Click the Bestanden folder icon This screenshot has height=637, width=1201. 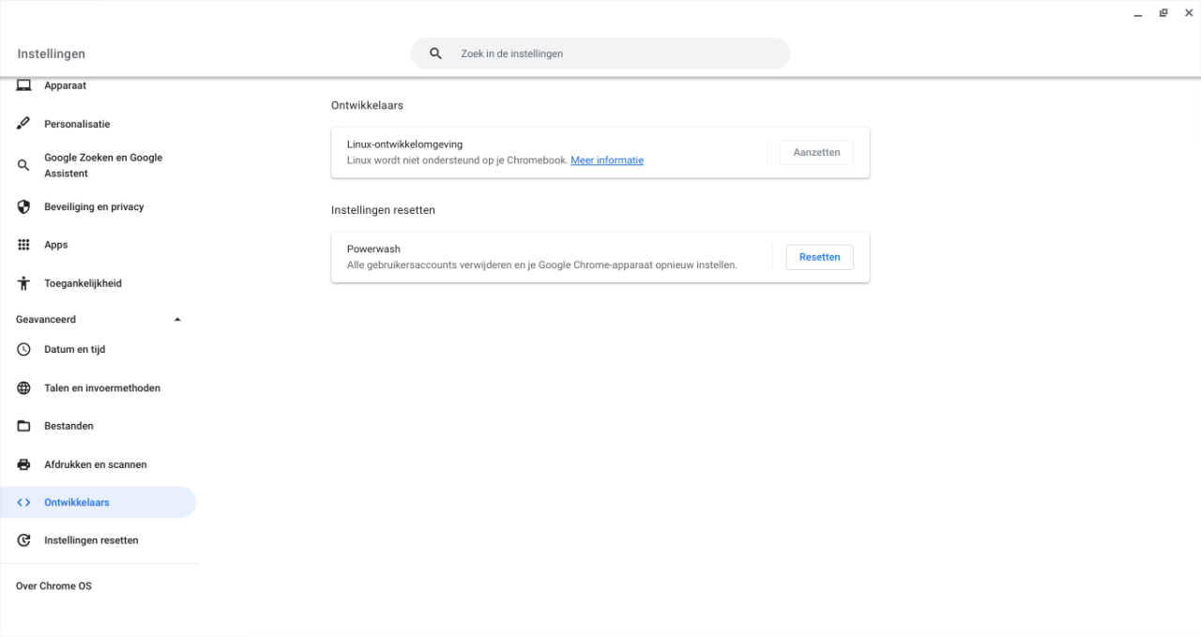pos(23,425)
